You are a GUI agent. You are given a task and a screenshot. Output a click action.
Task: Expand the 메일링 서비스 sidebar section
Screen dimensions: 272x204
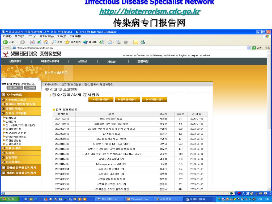[x=21, y=109]
